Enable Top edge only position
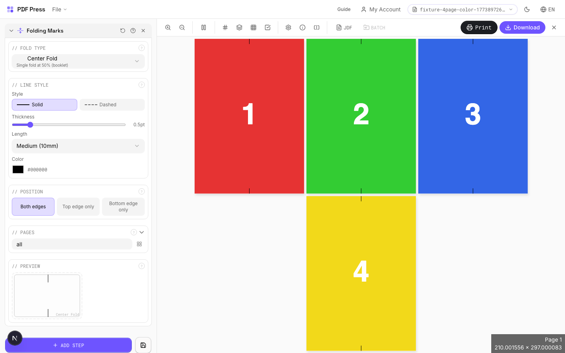Viewport: 565px width, 353px height. [78, 207]
